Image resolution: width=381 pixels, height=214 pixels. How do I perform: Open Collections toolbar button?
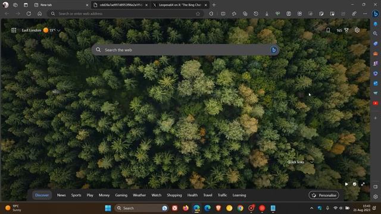pos(245,14)
